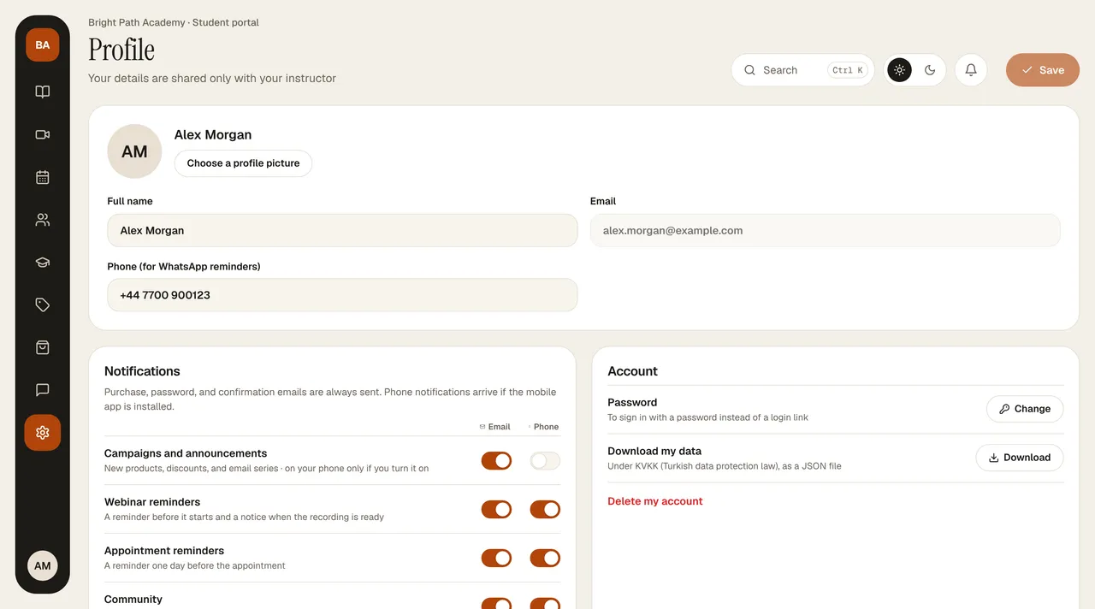Open the chat message icon in sidebar

[x=42, y=390]
